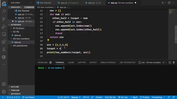Change indentation Spaces: 2
Viewport: 177px width, 99px height.
(76, 97)
